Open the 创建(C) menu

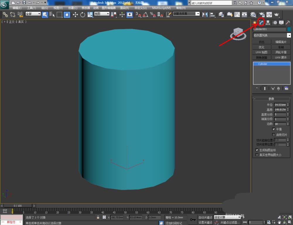click(73, 8)
